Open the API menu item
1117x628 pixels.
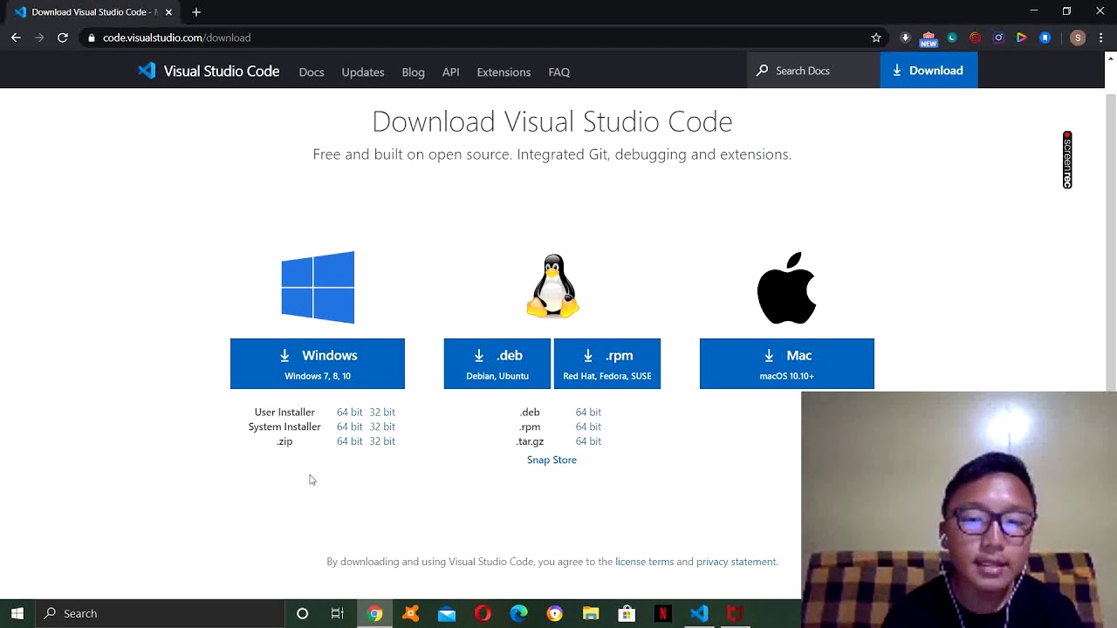pos(450,72)
